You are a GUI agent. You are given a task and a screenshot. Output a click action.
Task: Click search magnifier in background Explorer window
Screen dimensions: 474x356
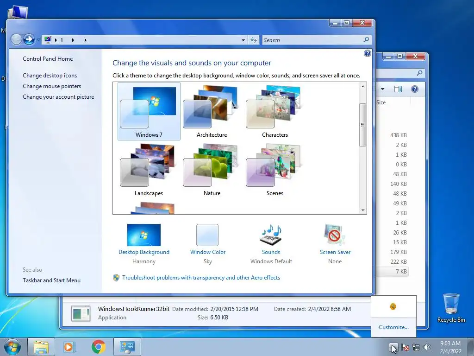419,73
